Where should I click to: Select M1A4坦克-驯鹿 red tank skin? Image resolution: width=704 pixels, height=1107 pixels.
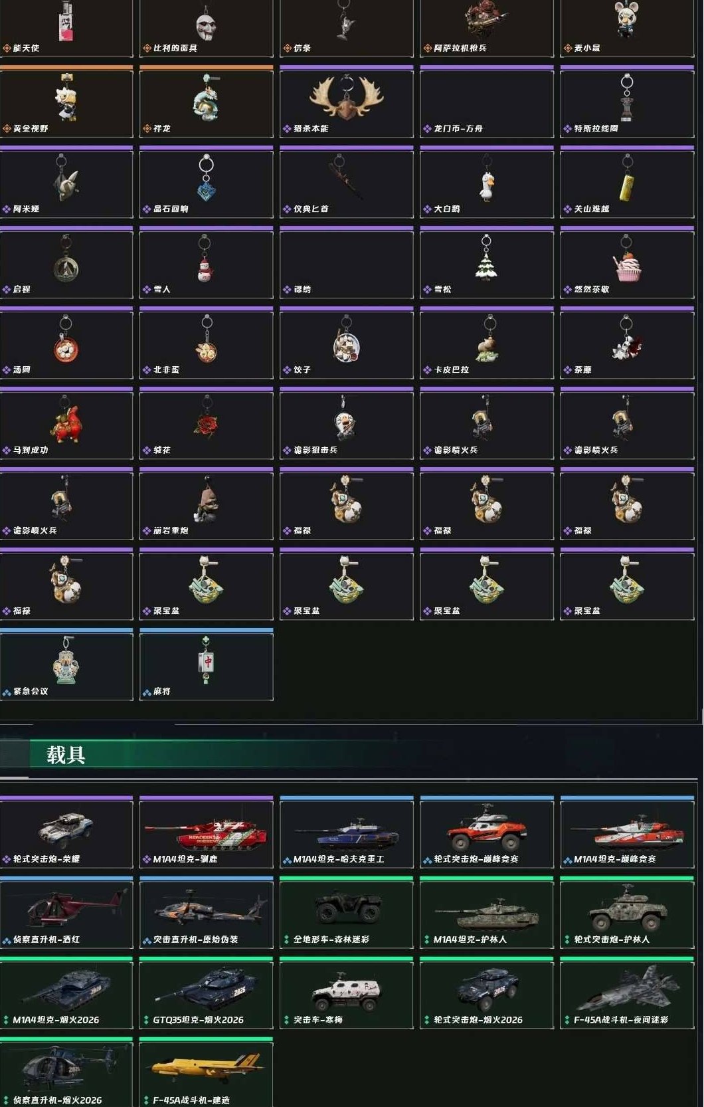(x=207, y=833)
